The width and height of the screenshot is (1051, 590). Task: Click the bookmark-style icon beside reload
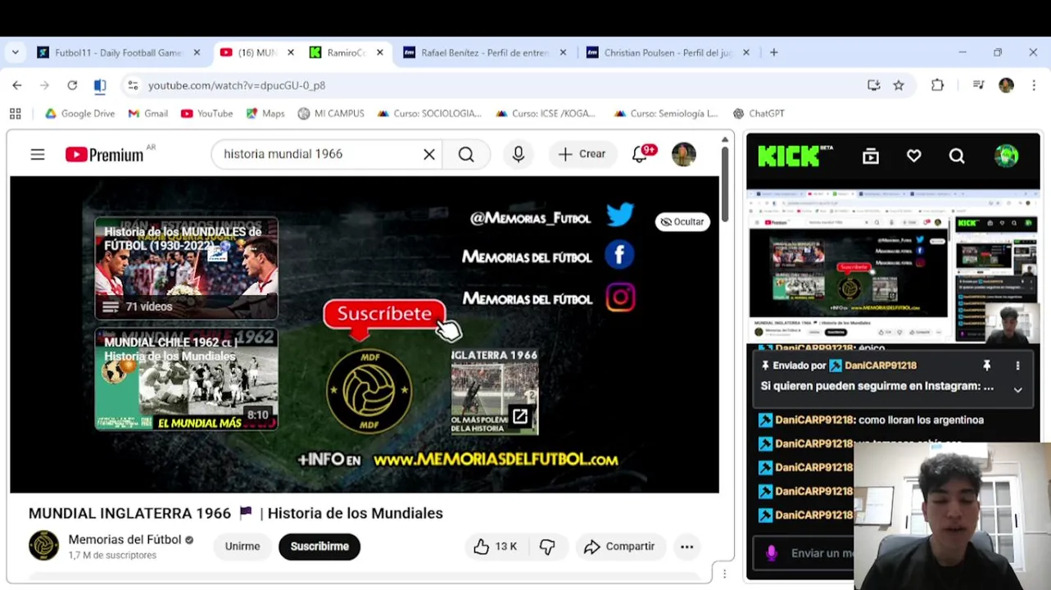pos(100,85)
